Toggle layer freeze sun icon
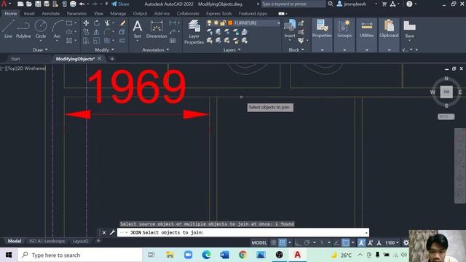 click(216, 23)
